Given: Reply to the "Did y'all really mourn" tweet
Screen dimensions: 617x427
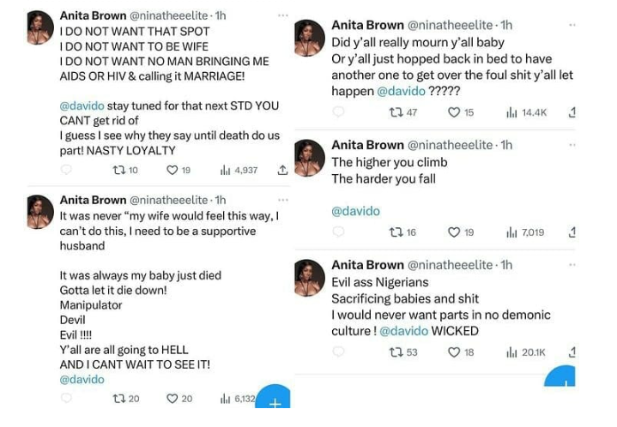Looking at the screenshot, I should pyautogui.click(x=338, y=112).
